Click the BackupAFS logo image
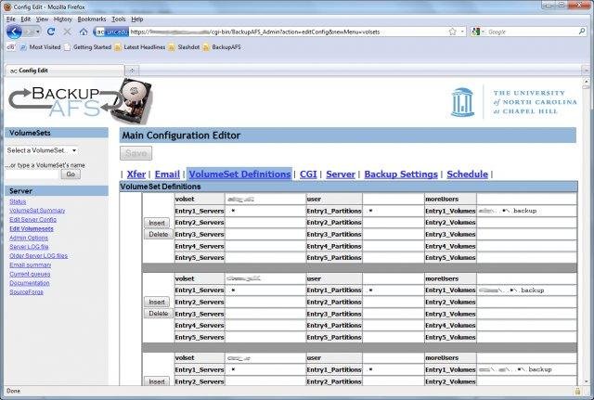The height and width of the screenshot is (400, 594). [81, 101]
